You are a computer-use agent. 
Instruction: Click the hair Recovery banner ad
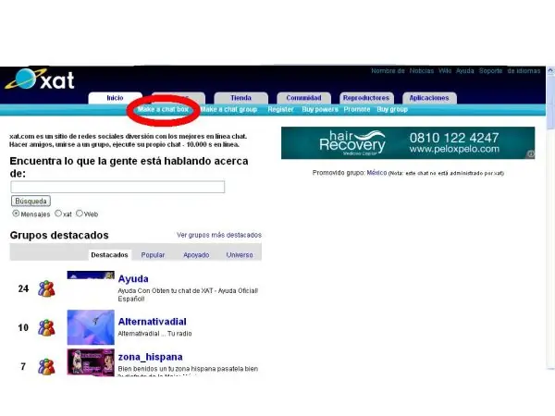point(408,143)
